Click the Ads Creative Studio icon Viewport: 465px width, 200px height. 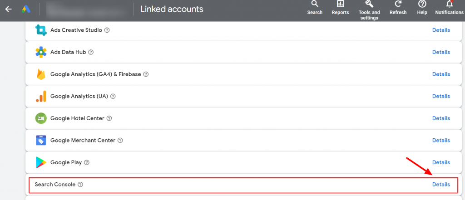(x=41, y=30)
